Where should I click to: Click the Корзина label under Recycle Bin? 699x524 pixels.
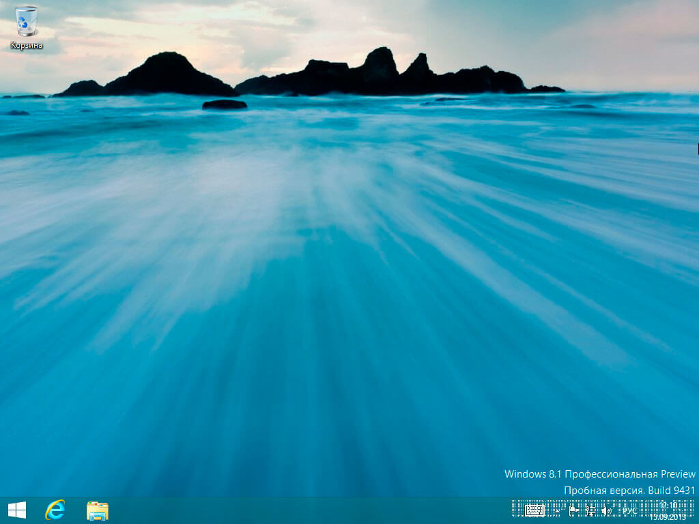pyautogui.click(x=27, y=46)
